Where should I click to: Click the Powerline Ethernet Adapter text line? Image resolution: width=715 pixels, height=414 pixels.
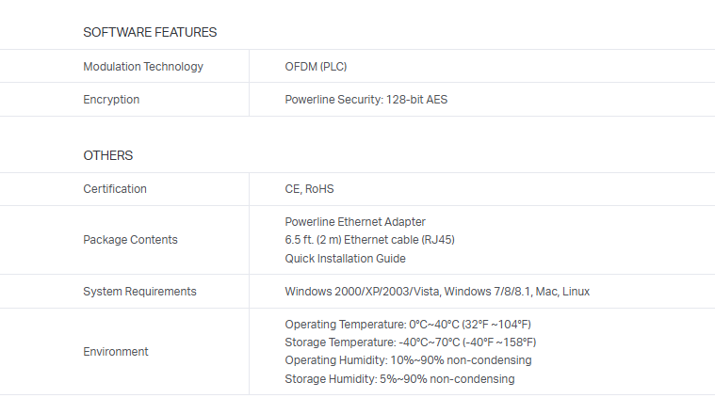coord(355,222)
